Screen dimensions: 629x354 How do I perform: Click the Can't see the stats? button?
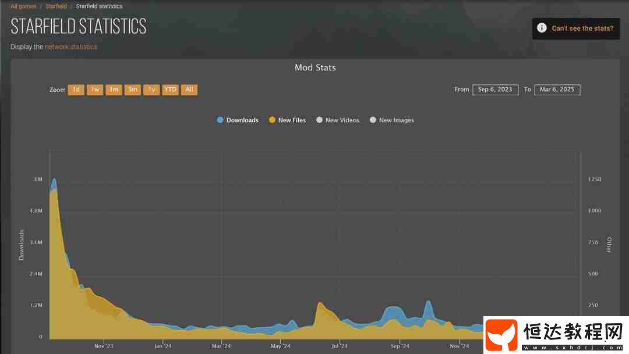pyautogui.click(x=576, y=28)
